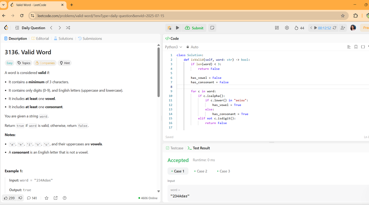This screenshot has width=369, height=205.
Task: View site information icon in address bar
Action: (x=33, y=15)
